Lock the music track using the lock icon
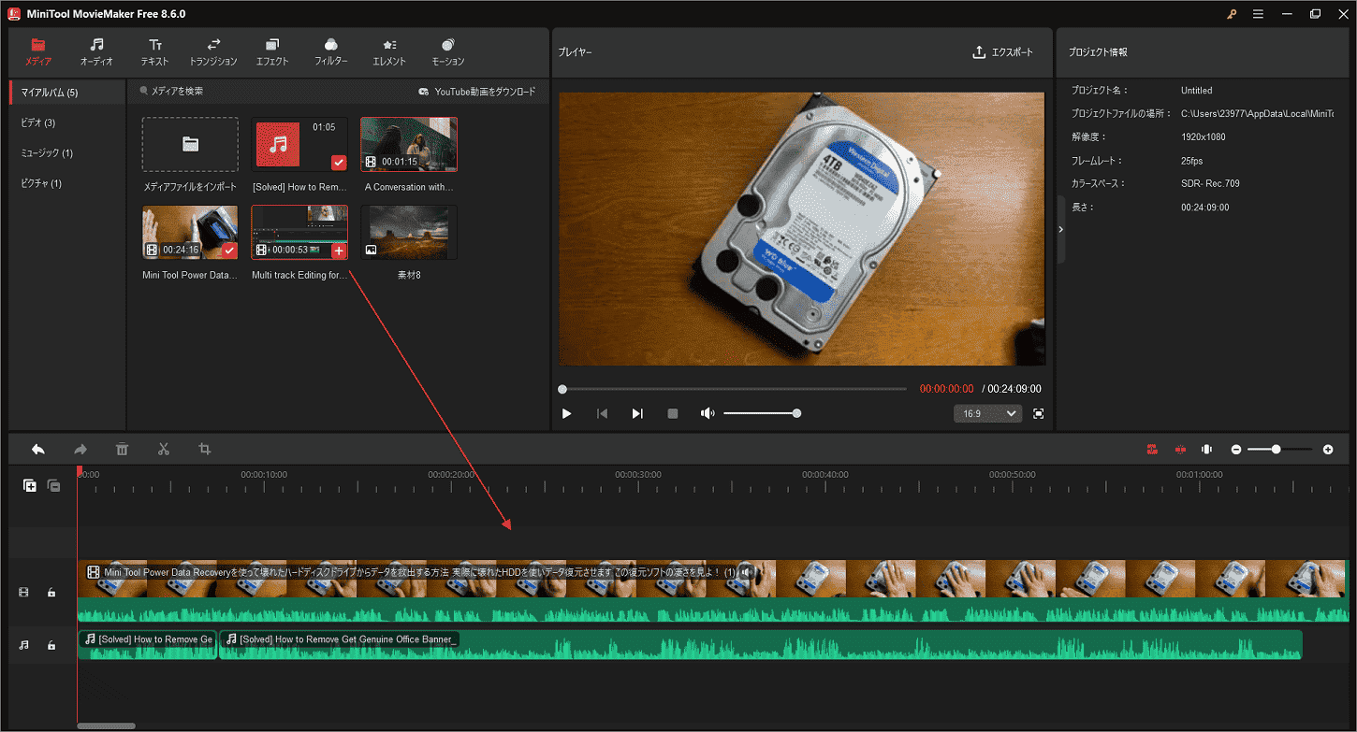The height and width of the screenshot is (732, 1357). 51,644
